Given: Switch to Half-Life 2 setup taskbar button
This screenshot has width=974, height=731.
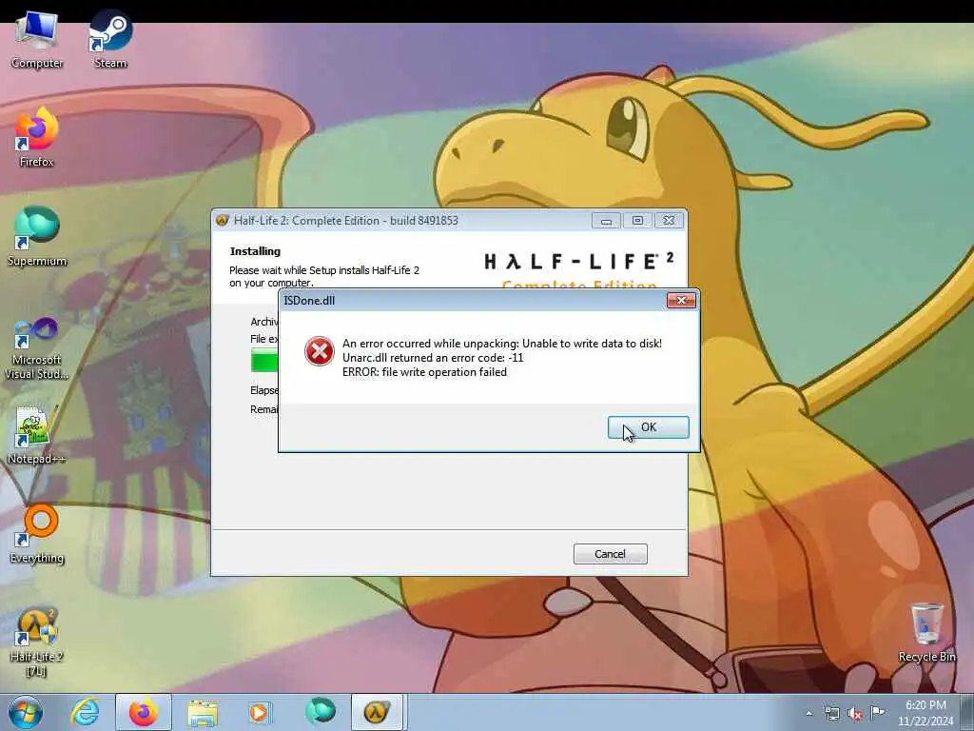Looking at the screenshot, I should (x=379, y=712).
